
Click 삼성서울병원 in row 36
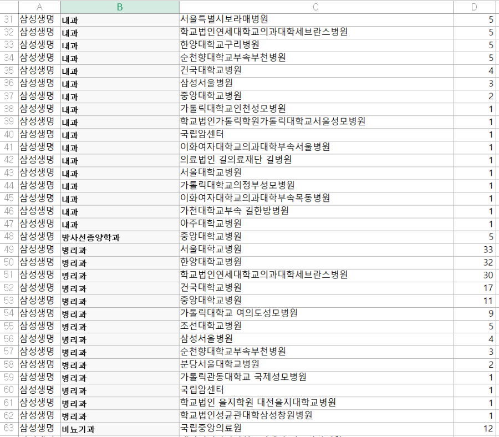[316, 84]
